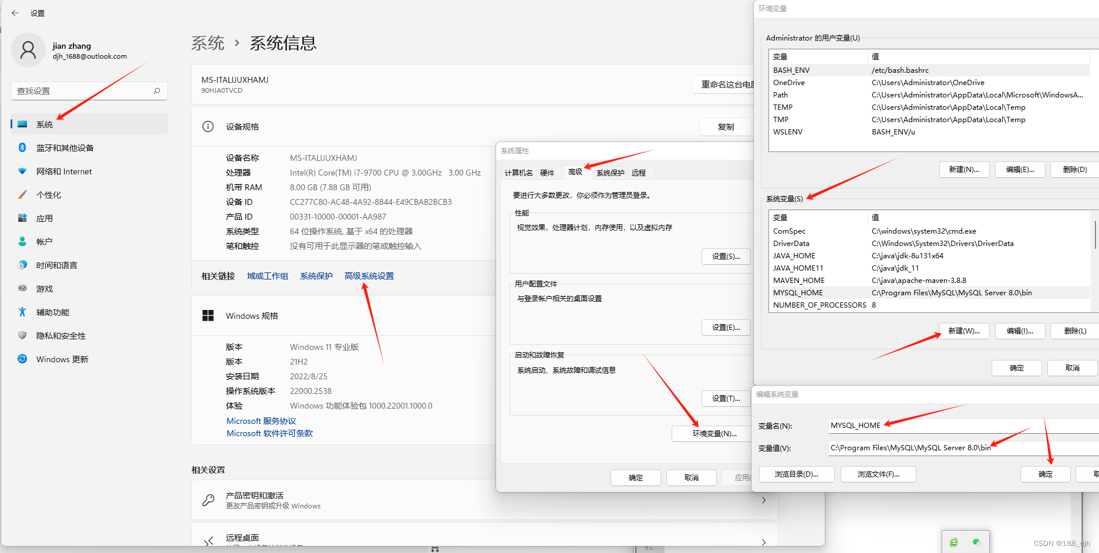Click 删除(L) for system variables

click(x=1074, y=331)
